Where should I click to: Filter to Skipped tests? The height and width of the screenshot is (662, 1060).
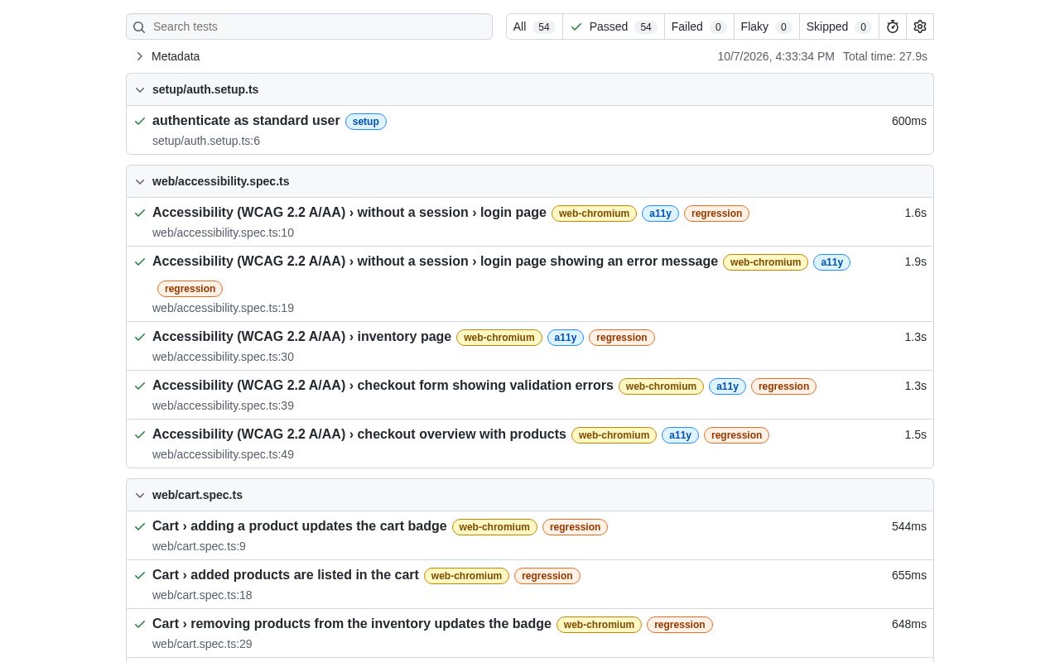click(839, 26)
